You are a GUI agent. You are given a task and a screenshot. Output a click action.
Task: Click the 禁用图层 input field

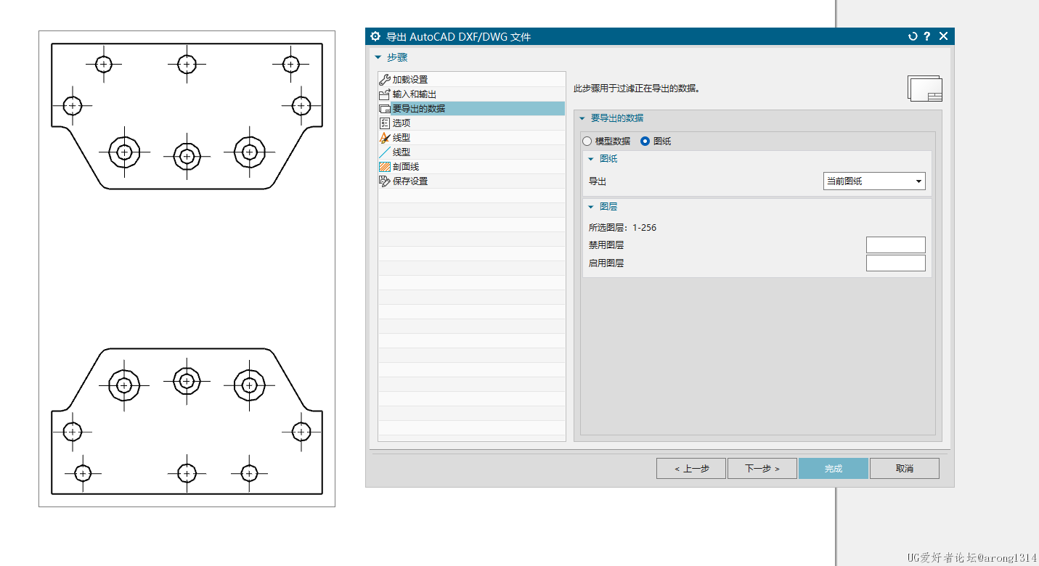[896, 245]
